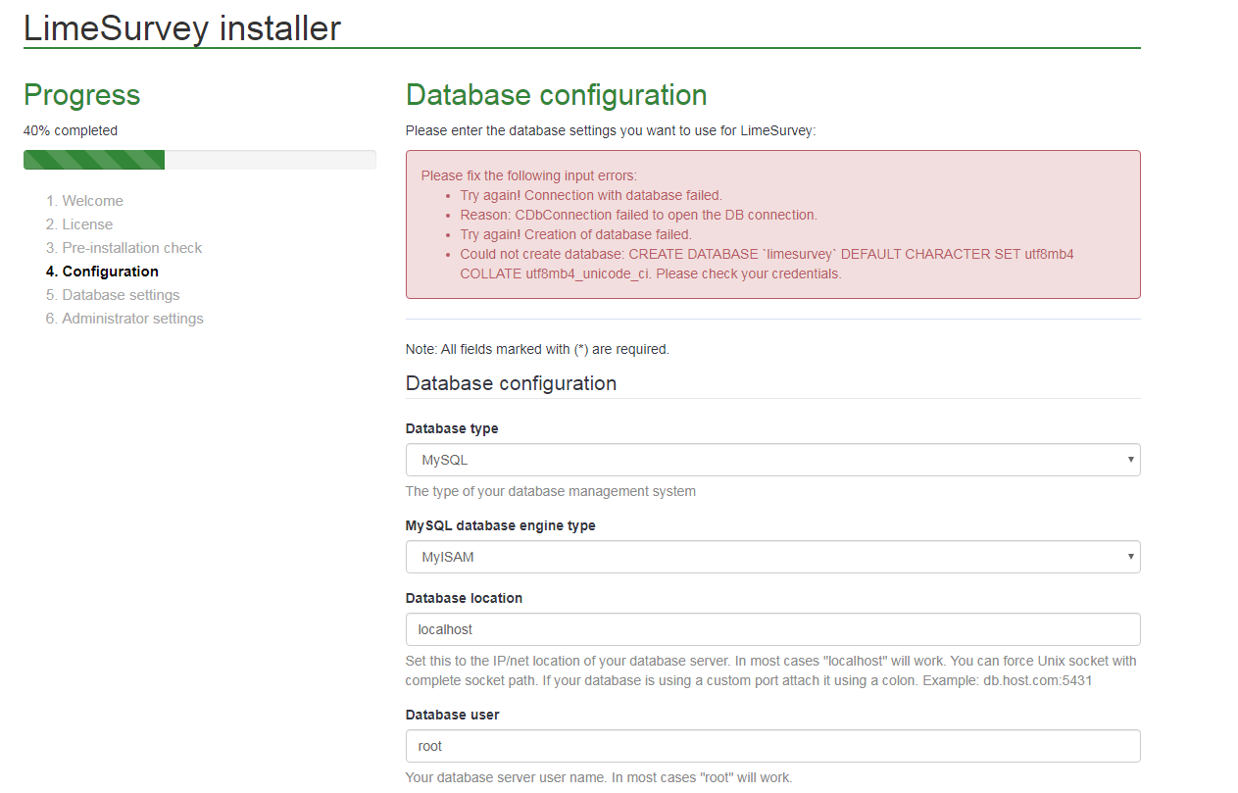The width and height of the screenshot is (1238, 793).
Task: Click the Database user label
Action: coord(452,715)
